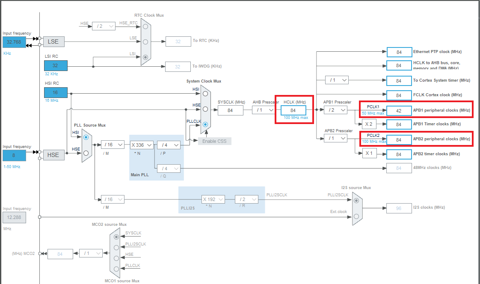
Task: Select HSE in the PLL Source Mux
Action: click(x=86, y=153)
